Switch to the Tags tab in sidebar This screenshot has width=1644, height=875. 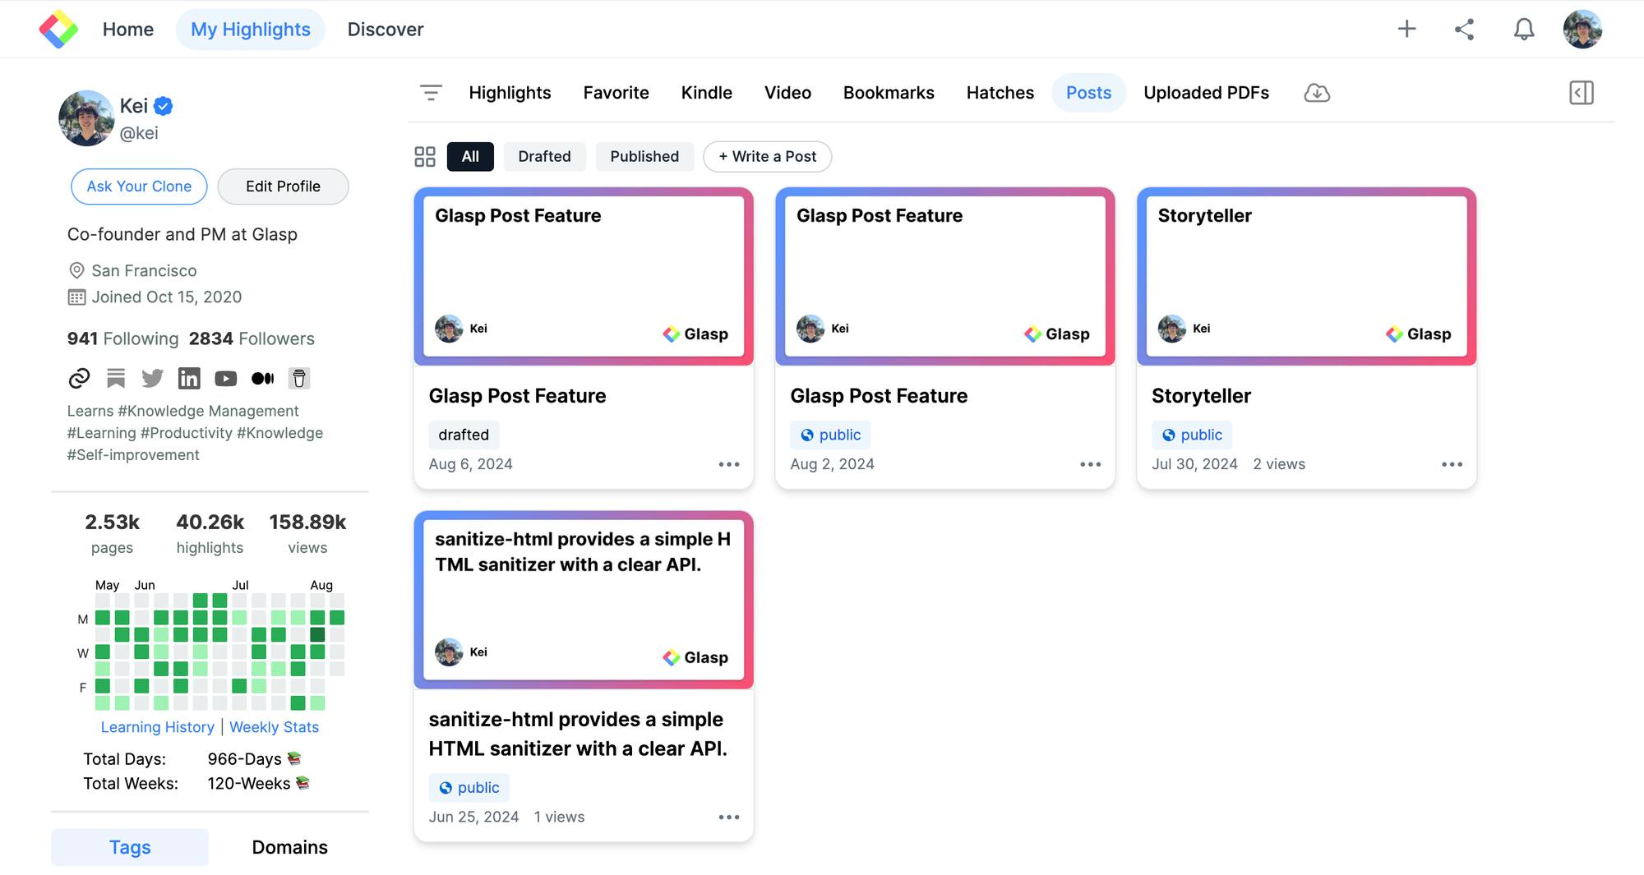pyautogui.click(x=130, y=847)
